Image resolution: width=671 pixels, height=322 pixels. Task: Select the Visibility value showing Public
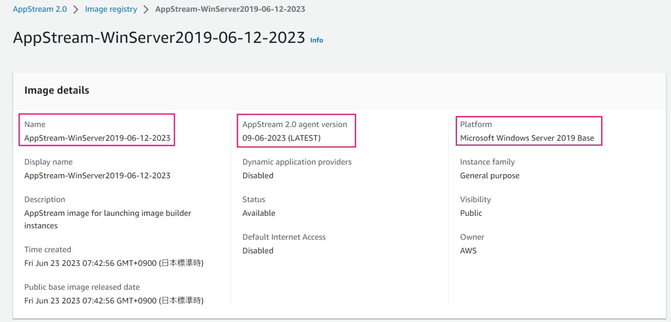470,213
